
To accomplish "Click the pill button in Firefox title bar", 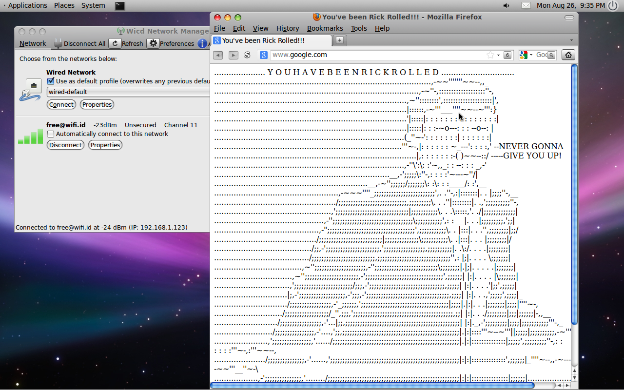I will click(569, 17).
